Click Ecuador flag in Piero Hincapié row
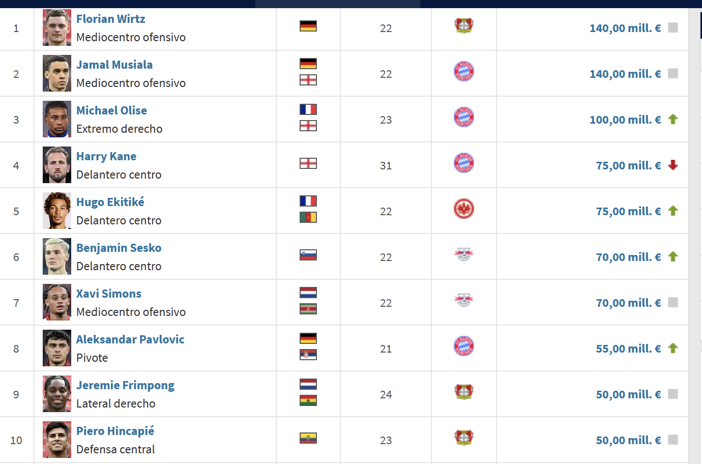 tap(308, 438)
